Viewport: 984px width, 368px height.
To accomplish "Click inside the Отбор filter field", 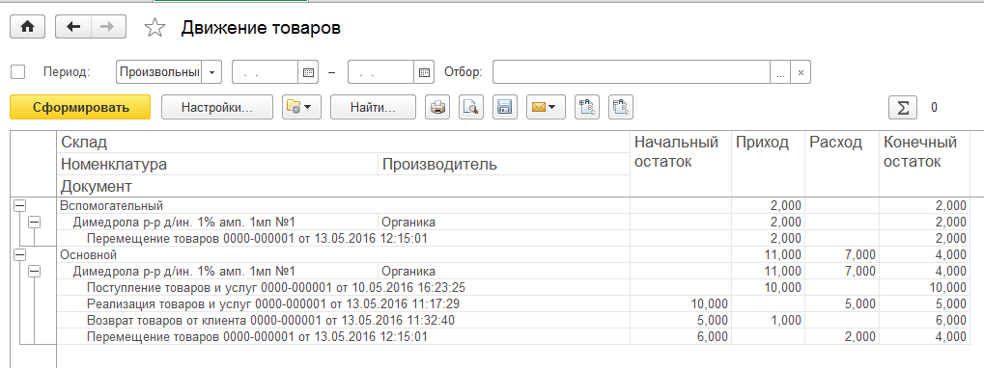I will [x=632, y=72].
